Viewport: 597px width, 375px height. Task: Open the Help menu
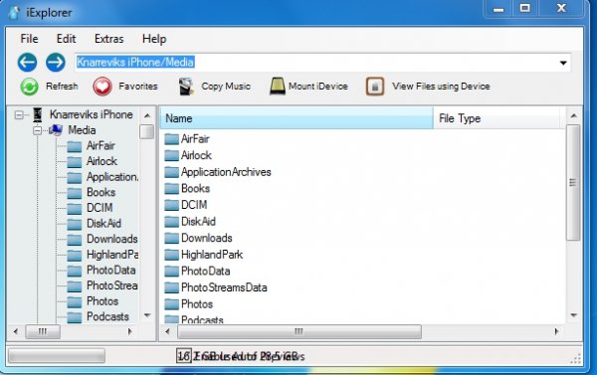[154, 39]
